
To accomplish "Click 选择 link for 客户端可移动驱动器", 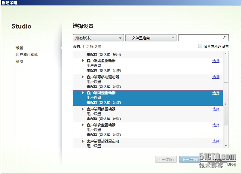I will click(216, 77).
